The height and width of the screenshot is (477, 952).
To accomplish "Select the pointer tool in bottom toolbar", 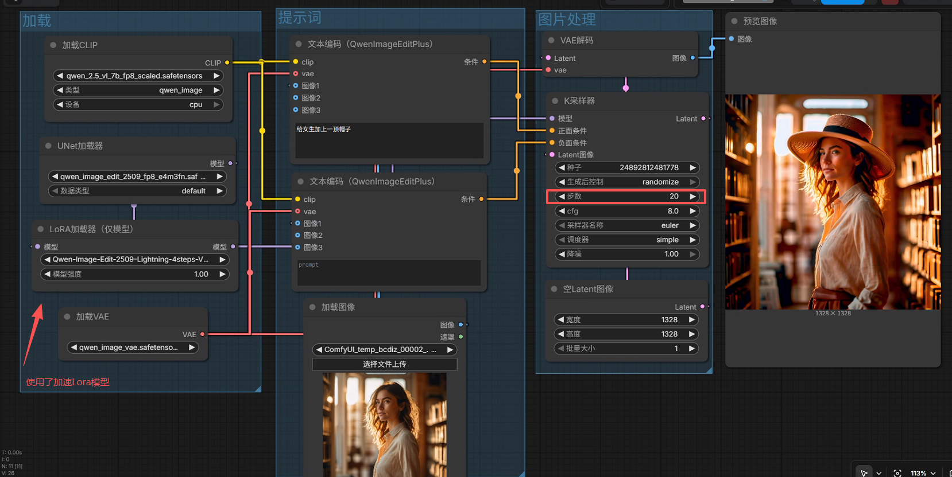I will point(864,472).
